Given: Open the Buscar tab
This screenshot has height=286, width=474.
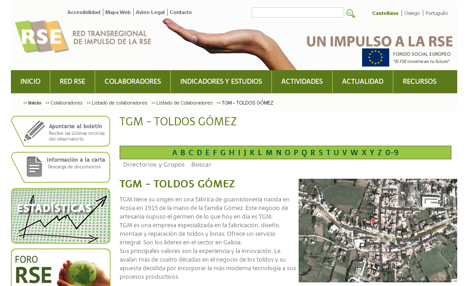Looking at the screenshot, I should coord(201,165).
